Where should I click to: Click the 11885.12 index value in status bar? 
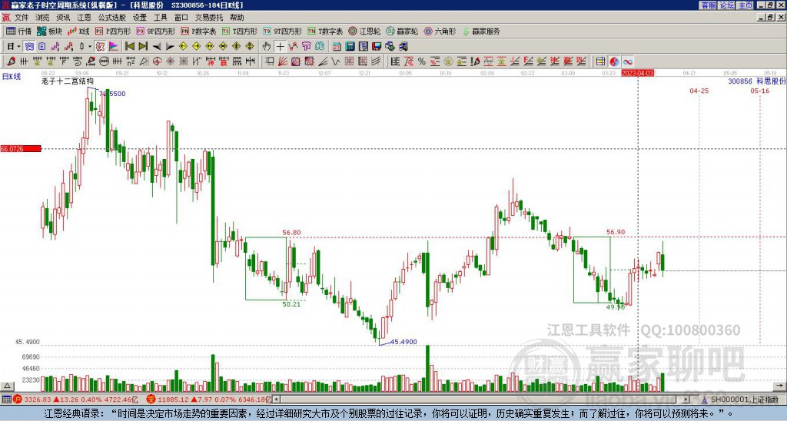pyautogui.click(x=173, y=399)
